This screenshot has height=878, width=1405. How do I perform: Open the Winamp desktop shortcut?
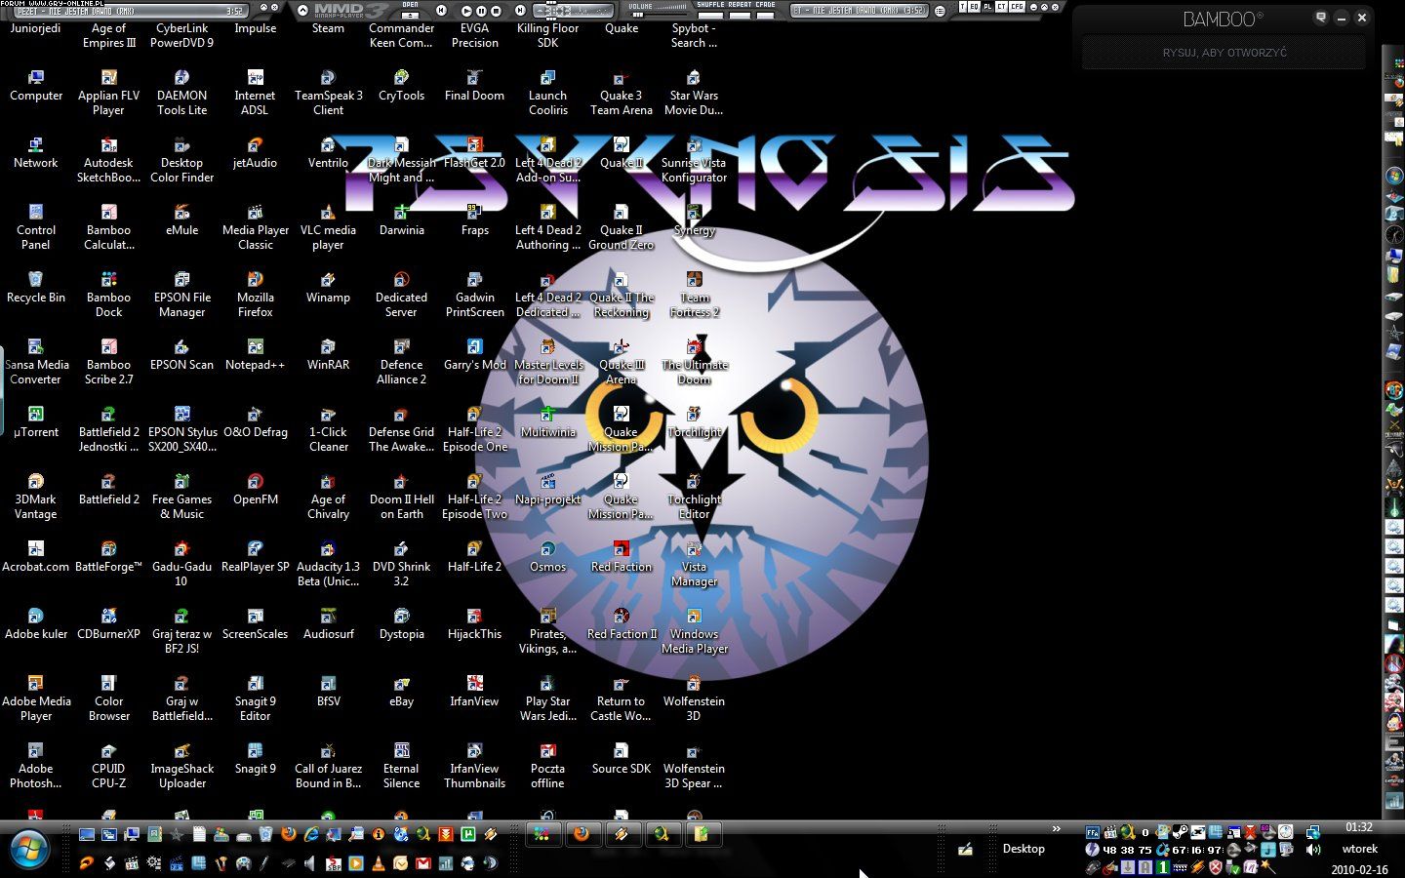pos(328,288)
